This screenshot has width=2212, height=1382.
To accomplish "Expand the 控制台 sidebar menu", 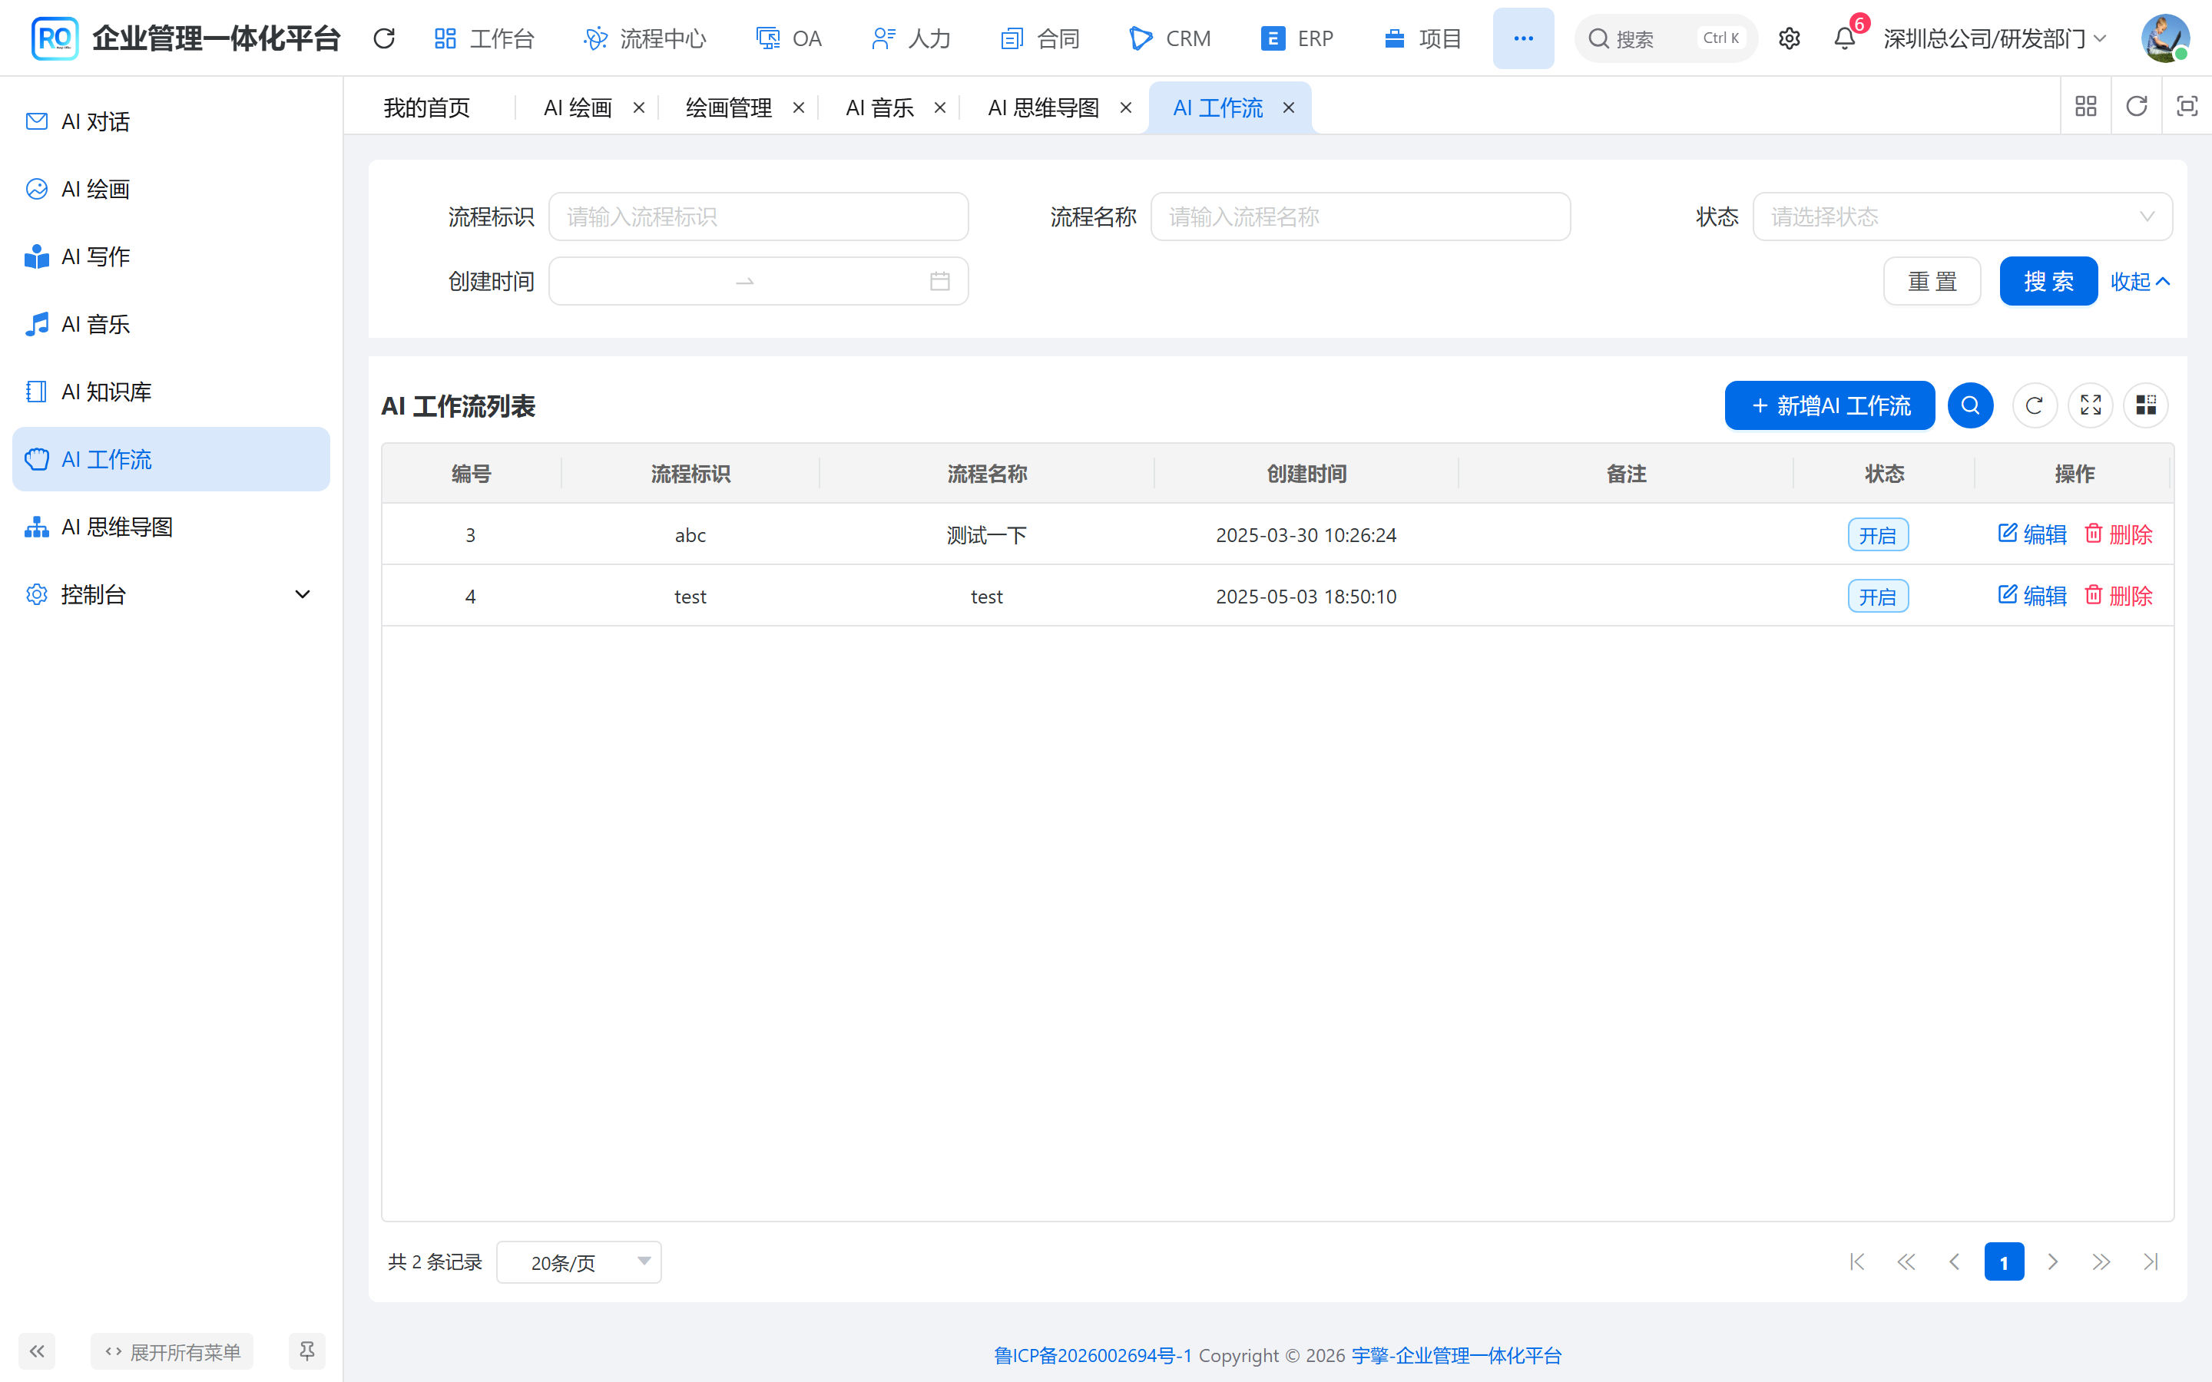I will coord(171,594).
